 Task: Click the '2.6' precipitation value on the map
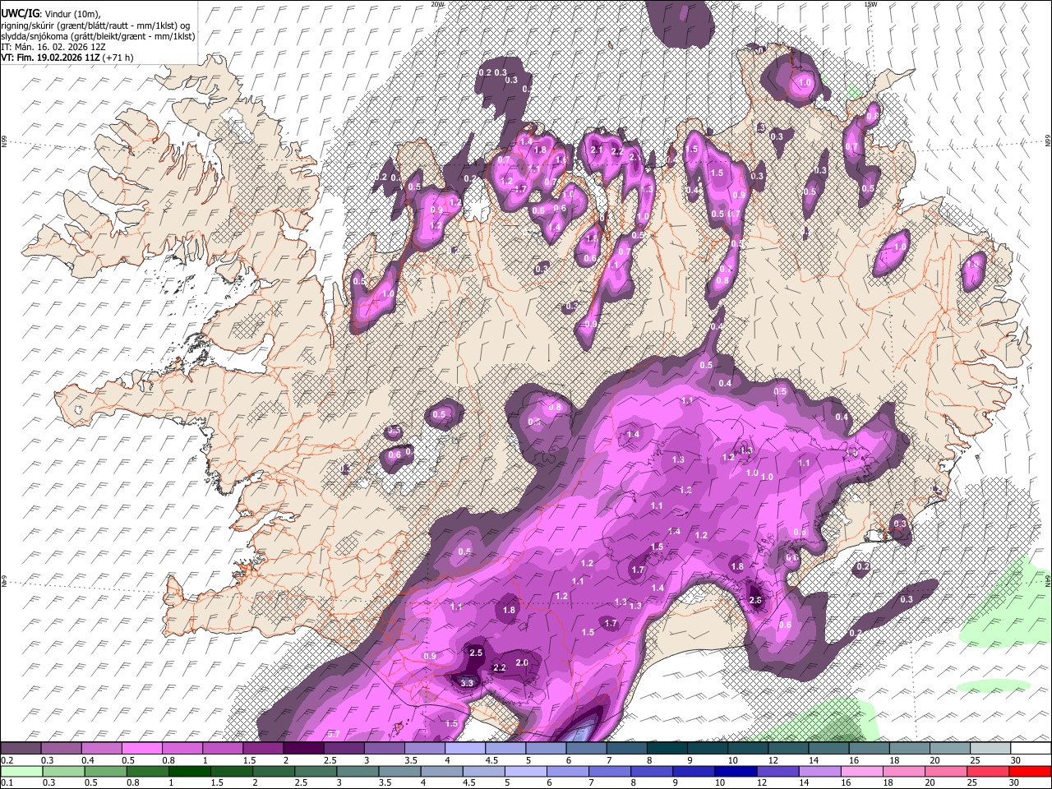756,601
